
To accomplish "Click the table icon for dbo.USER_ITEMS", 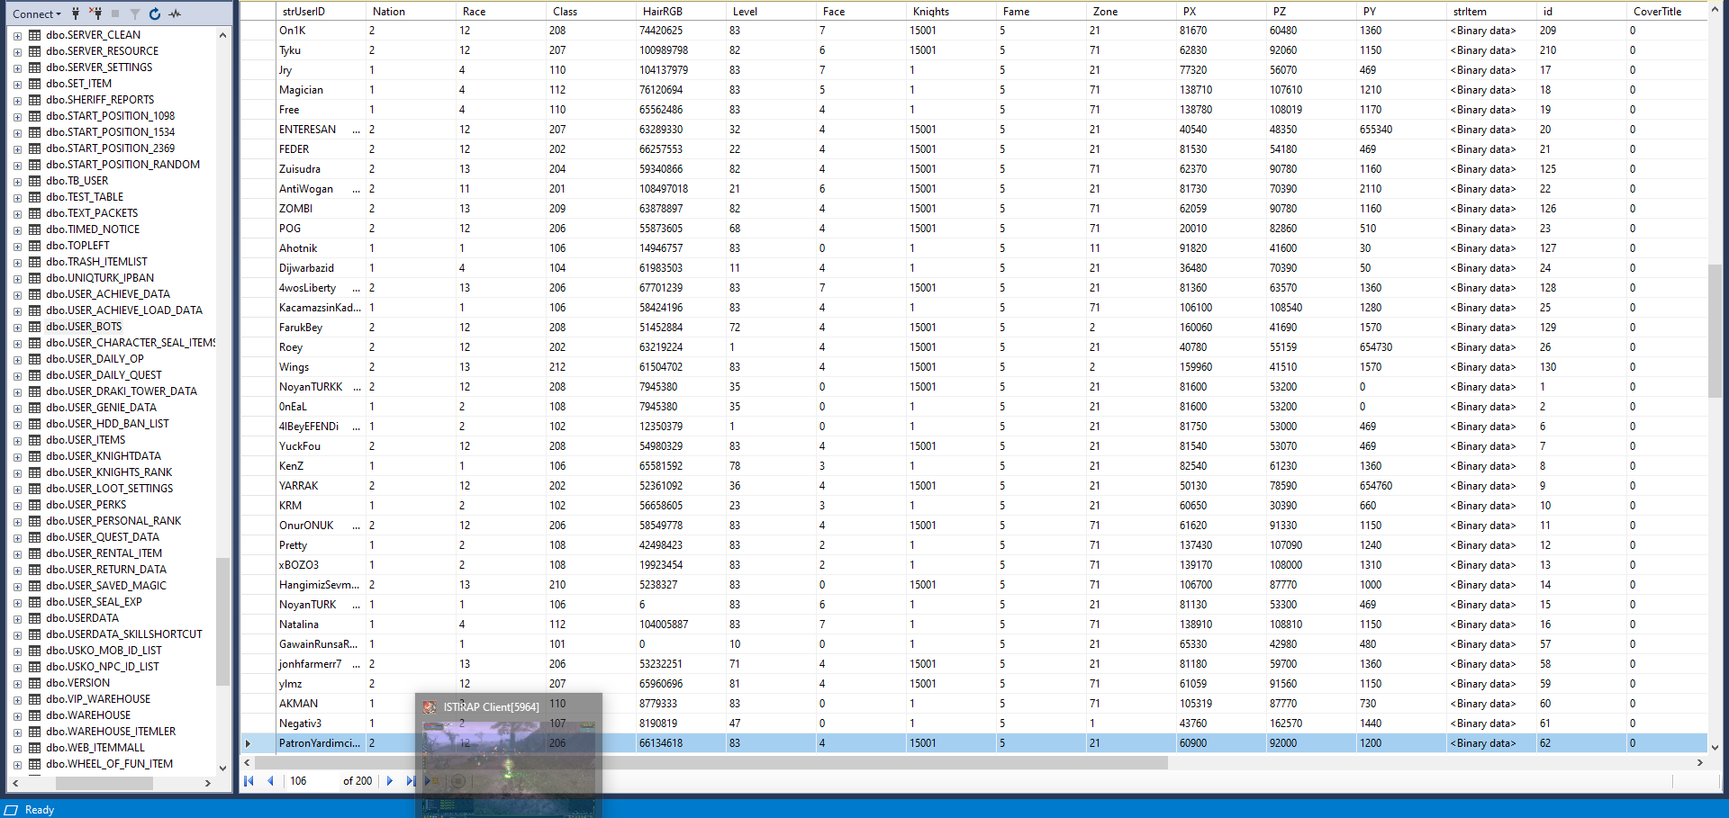I will tap(35, 440).
